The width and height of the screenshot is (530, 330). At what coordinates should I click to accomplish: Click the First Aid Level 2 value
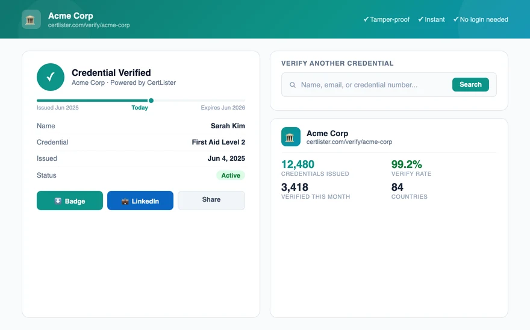219,142
